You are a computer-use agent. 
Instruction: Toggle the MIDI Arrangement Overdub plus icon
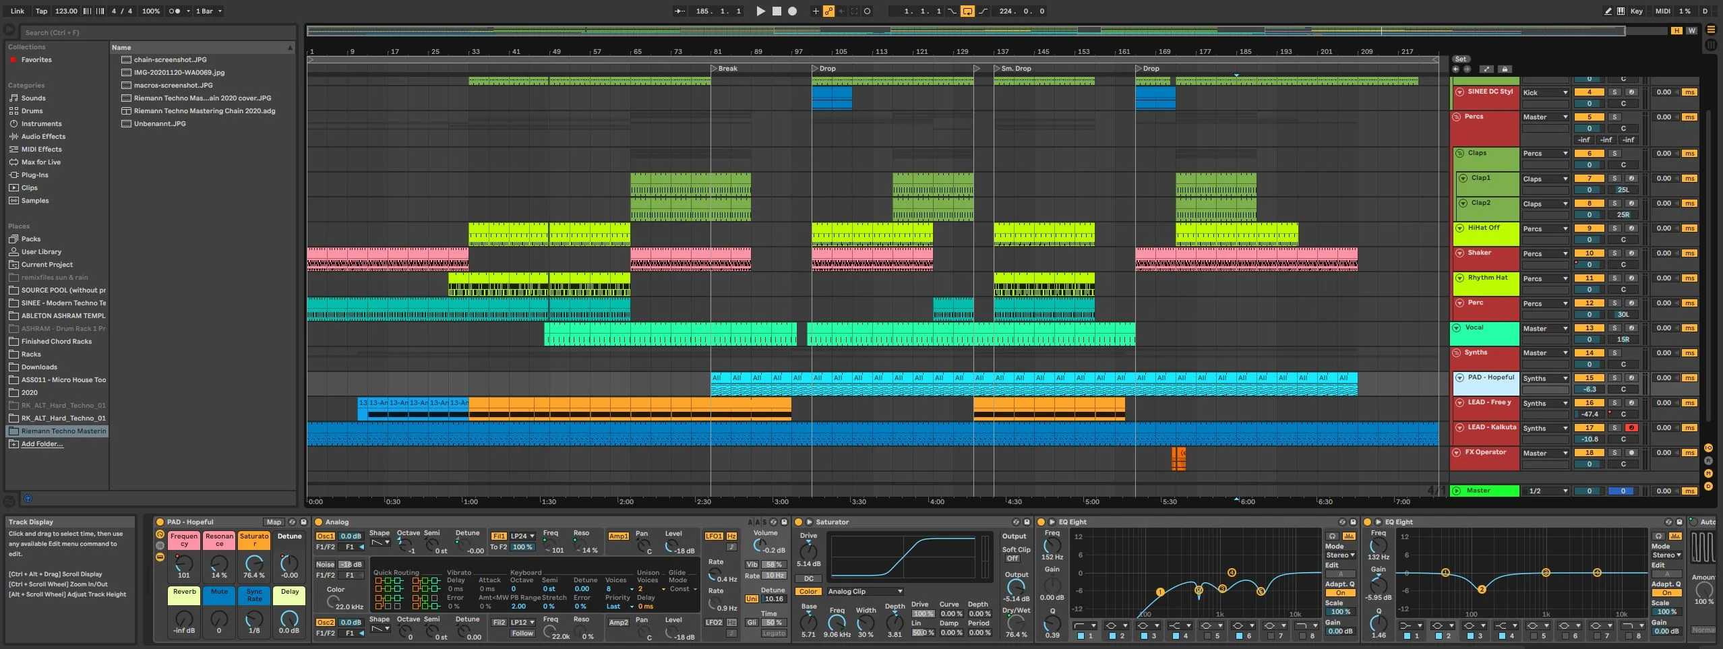click(816, 11)
